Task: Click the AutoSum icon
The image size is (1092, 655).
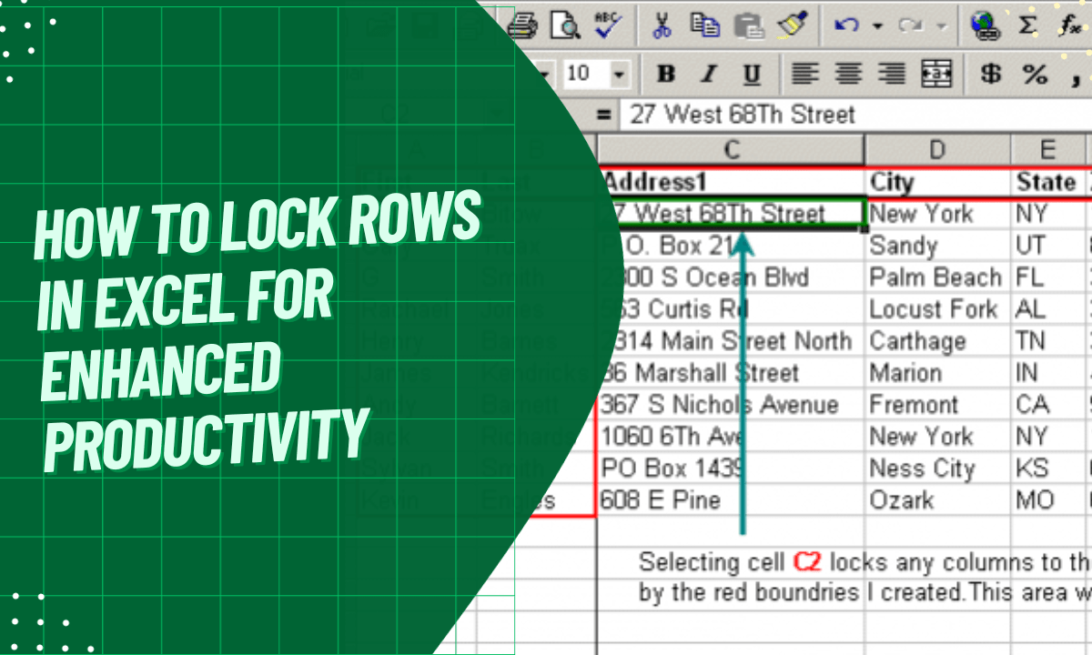Action: pos(1026,25)
